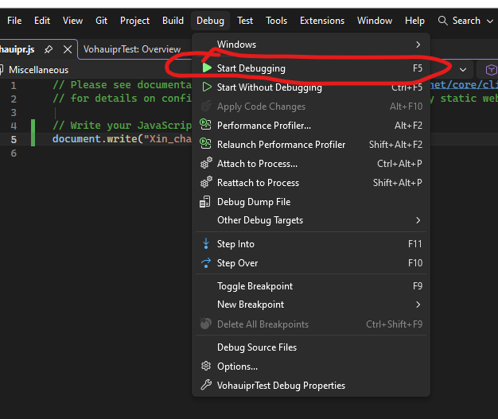Click the Step Over arrow icon
This screenshot has width=498, height=419.
tap(207, 263)
